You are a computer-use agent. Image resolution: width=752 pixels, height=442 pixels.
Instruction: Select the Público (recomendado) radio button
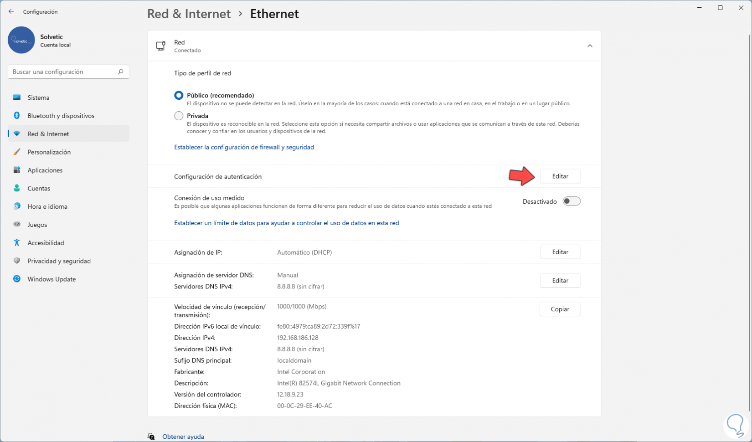(179, 95)
